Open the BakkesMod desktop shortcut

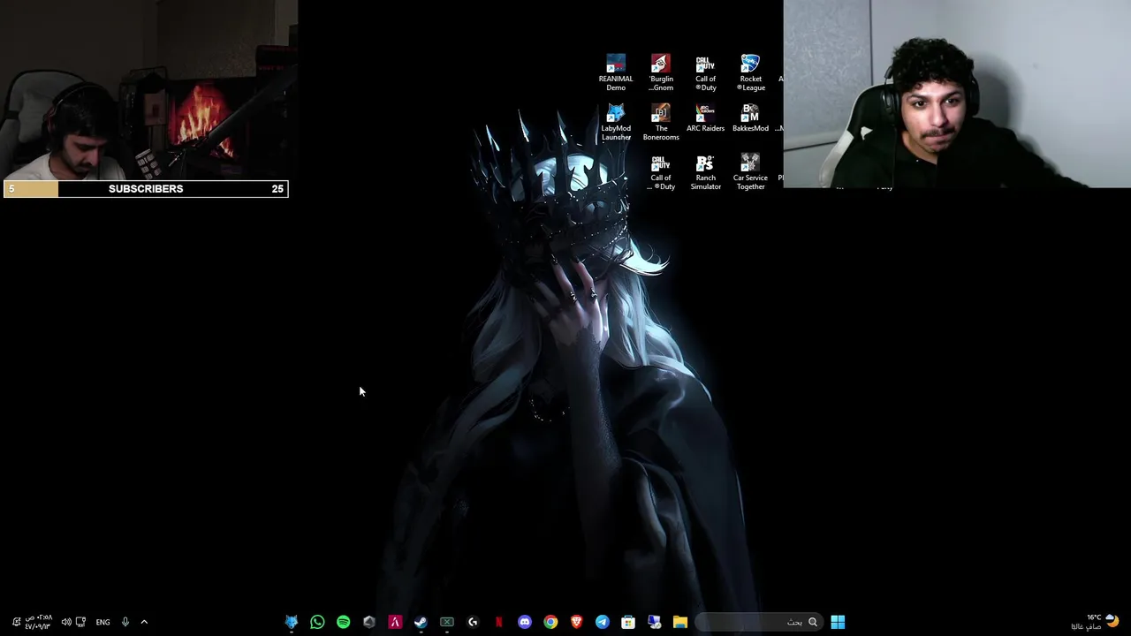point(750,118)
